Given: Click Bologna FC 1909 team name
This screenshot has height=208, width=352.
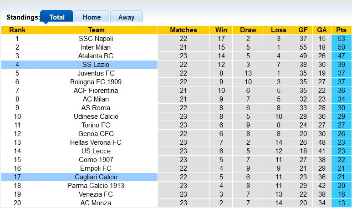Looking at the screenshot, I should tap(96, 82).
